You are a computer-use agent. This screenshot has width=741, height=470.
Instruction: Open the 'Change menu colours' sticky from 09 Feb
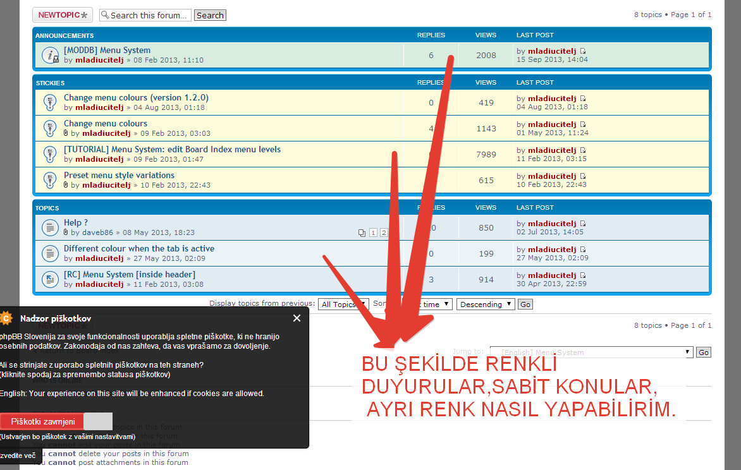click(x=106, y=123)
